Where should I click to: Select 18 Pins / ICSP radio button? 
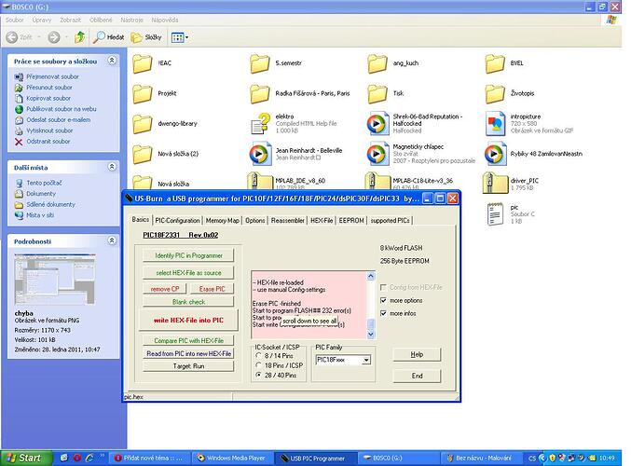pos(258,365)
